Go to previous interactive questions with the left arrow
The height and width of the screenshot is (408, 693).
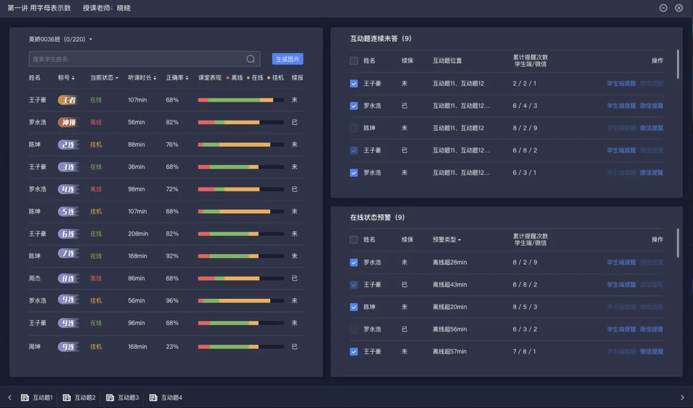click(x=9, y=398)
